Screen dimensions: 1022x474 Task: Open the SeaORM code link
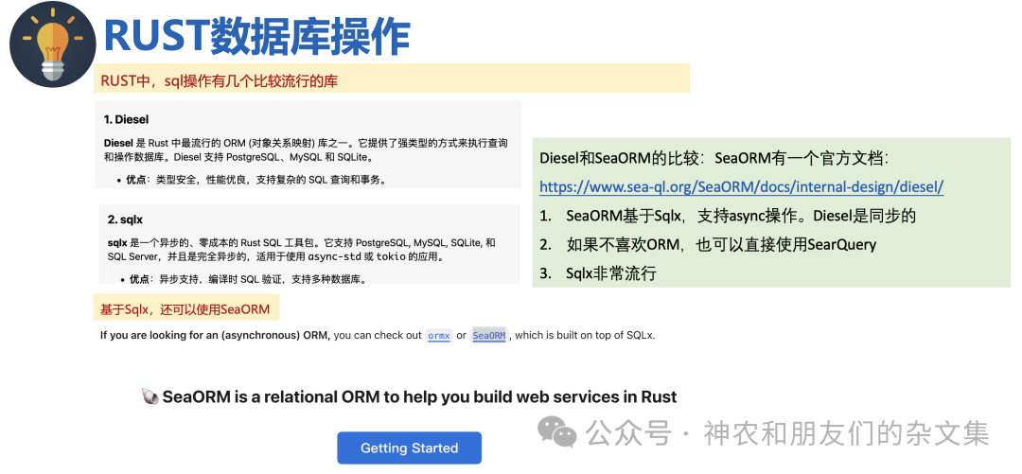[x=489, y=336]
